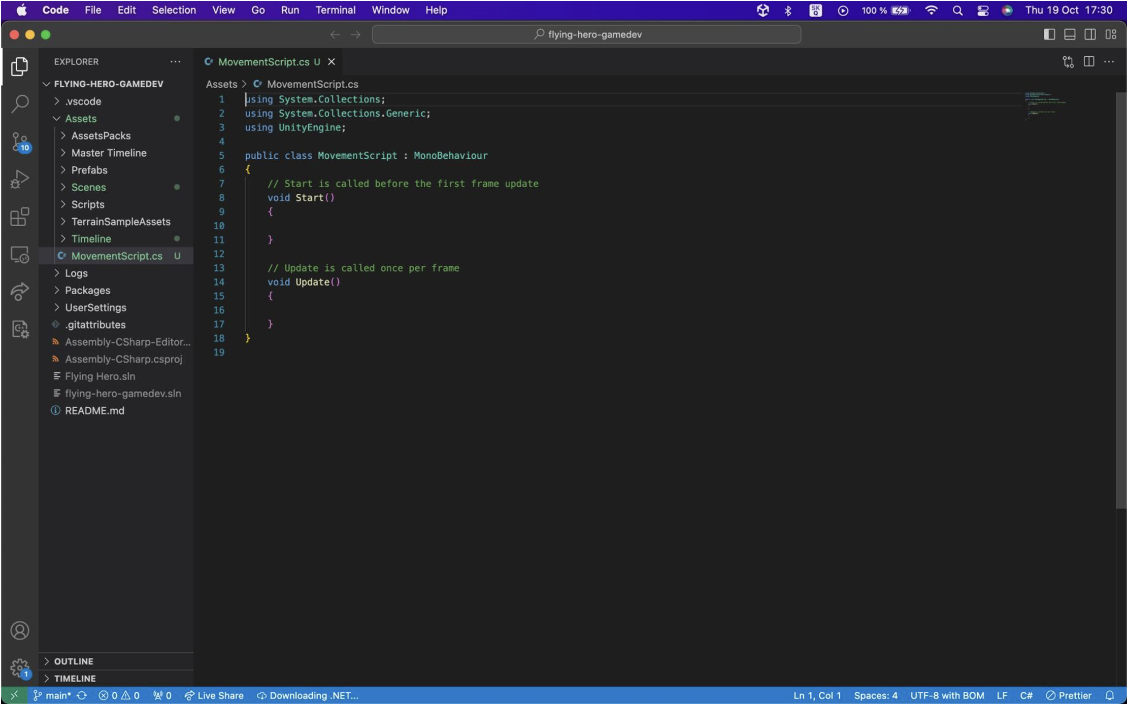
Task: Expand the .vscode folder
Action: coord(116,101)
